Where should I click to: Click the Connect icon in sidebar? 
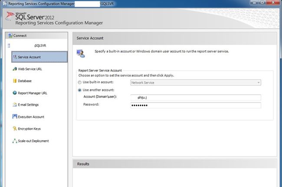(x=10, y=35)
